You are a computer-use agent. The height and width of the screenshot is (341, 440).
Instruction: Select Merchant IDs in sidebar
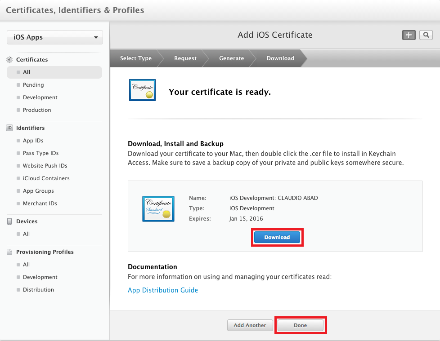(x=40, y=204)
